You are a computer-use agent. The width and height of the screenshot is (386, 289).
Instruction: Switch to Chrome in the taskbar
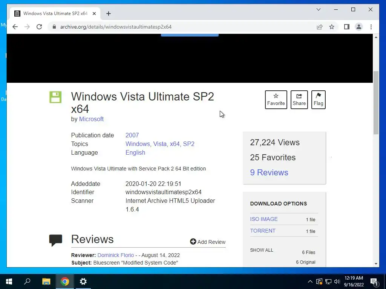[x=65, y=281]
